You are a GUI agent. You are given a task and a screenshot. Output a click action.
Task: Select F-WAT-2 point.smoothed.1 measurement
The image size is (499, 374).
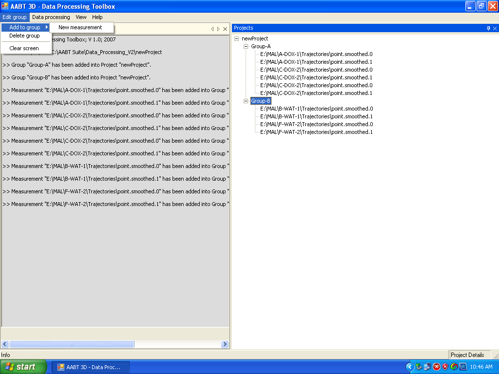click(x=316, y=132)
